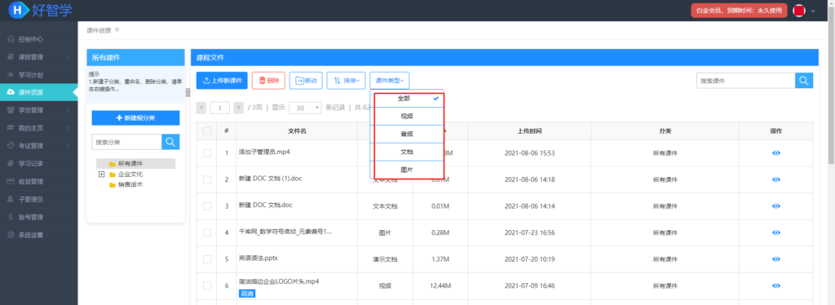This screenshot has height=305, width=835.
Task: Check the box for 添加子管理员.mp4
Action: pyautogui.click(x=207, y=153)
